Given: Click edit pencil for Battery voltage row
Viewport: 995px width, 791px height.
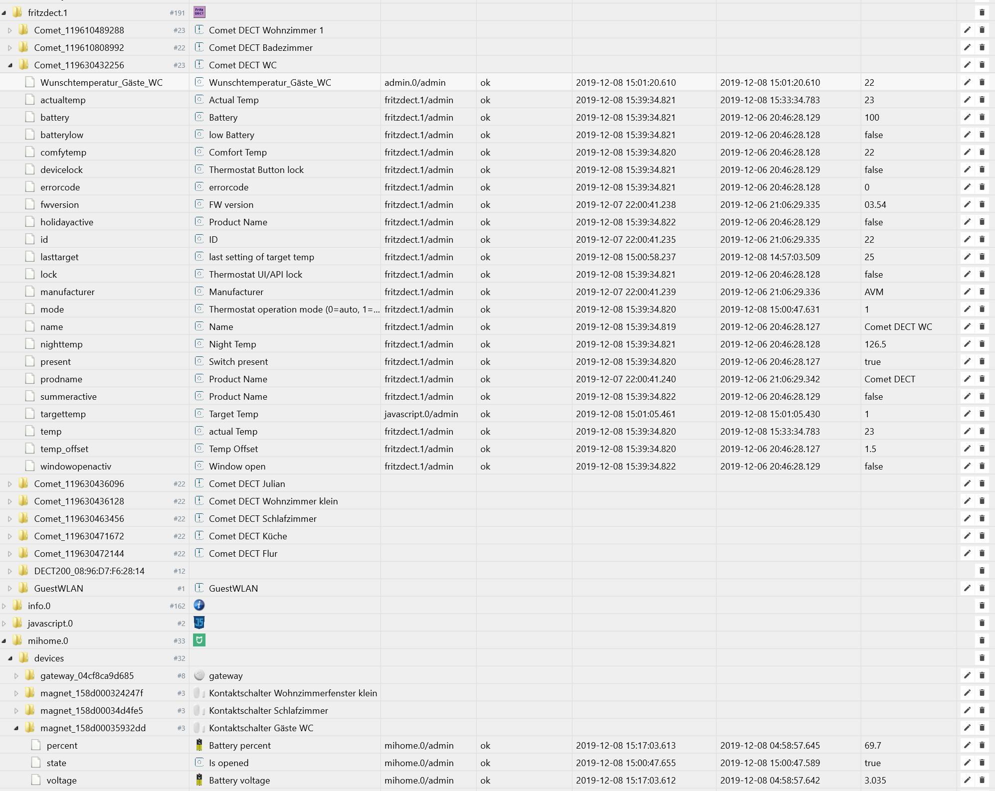Looking at the screenshot, I should click(967, 780).
